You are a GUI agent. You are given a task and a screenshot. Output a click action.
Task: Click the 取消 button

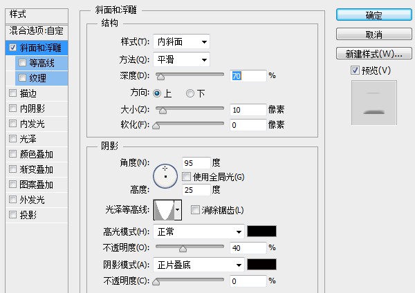374,34
